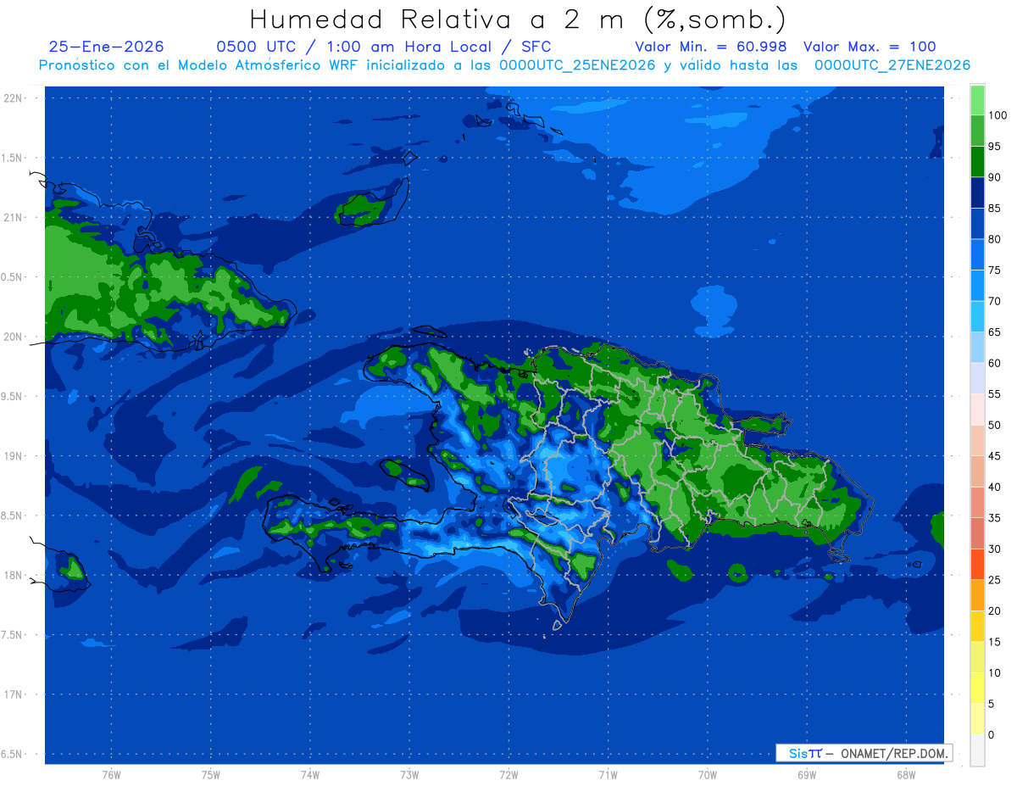Click the "30" legend scale label
The height and width of the screenshot is (786, 1017).
[994, 549]
